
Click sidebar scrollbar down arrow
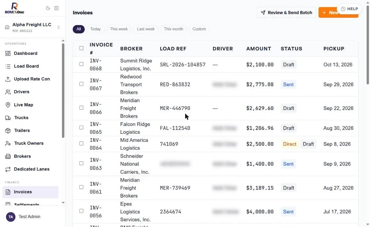coord(63,203)
